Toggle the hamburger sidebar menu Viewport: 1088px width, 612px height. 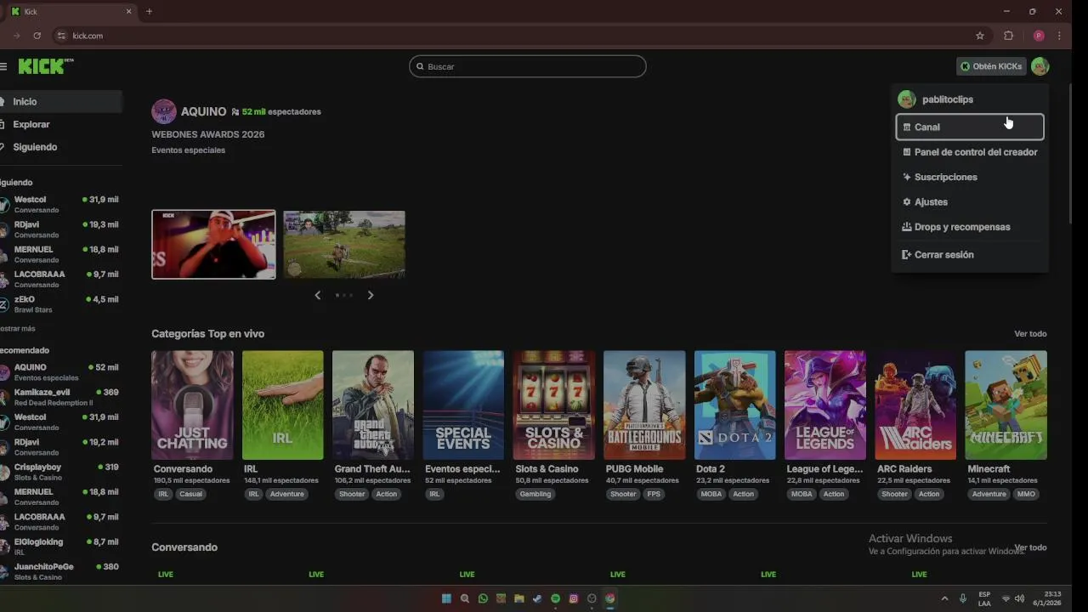tap(3, 66)
